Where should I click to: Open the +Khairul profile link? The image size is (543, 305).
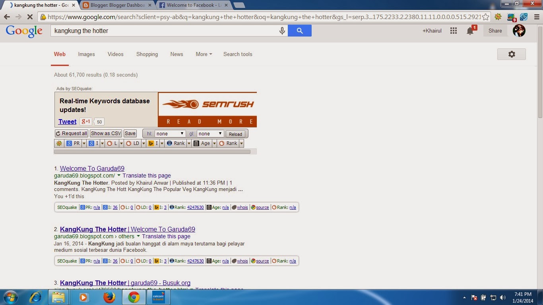pos(432,31)
